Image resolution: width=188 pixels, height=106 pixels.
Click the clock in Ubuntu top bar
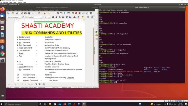tap(98, 5)
